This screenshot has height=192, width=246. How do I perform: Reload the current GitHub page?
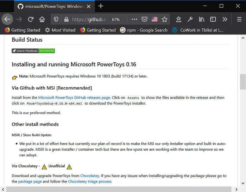pyautogui.click(x=31, y=19)
